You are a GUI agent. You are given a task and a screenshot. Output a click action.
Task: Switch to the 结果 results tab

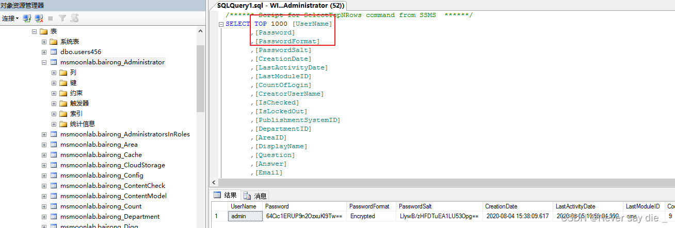tap(225, 196)
